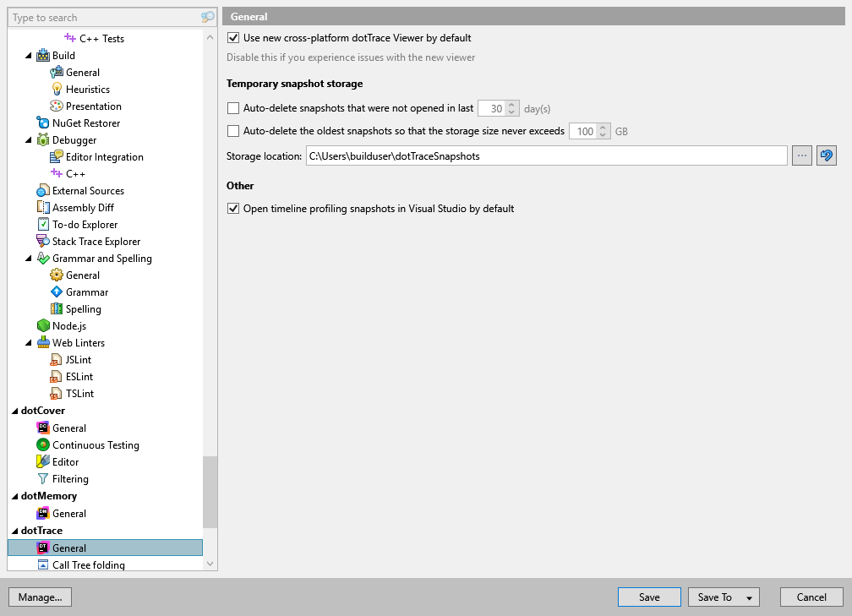The image size is (852, 616).
Task: Collapse the dotCover section
Action: pos(14,411)
